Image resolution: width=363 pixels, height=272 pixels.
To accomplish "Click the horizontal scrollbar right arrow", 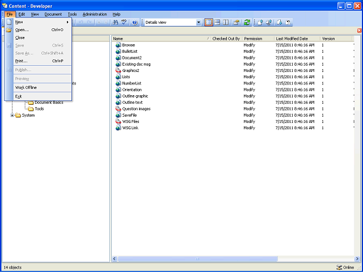I will [x=357, y=258].
